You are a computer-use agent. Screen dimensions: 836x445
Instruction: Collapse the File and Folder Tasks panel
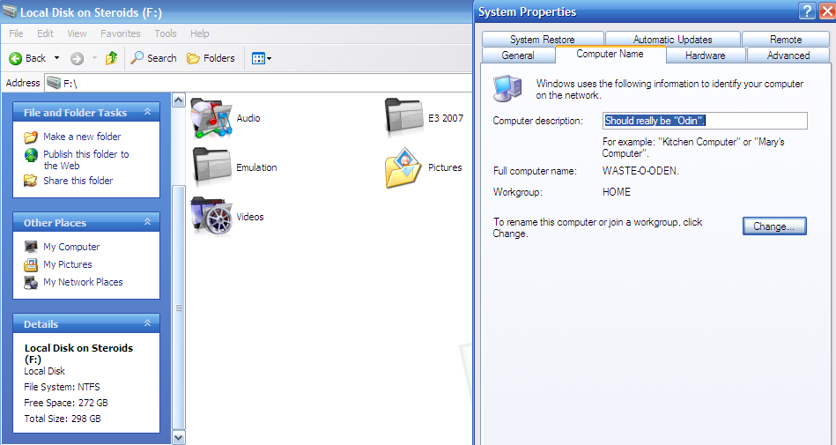pyautogui.click(x=148, y=112)
